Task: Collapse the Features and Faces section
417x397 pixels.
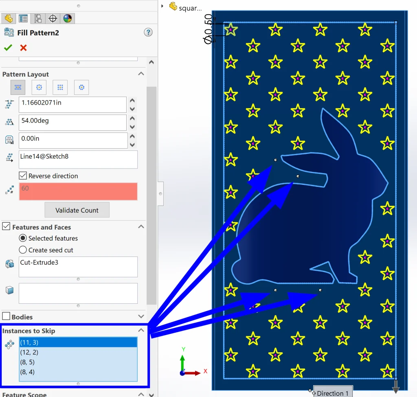Action: coord(141,226)
